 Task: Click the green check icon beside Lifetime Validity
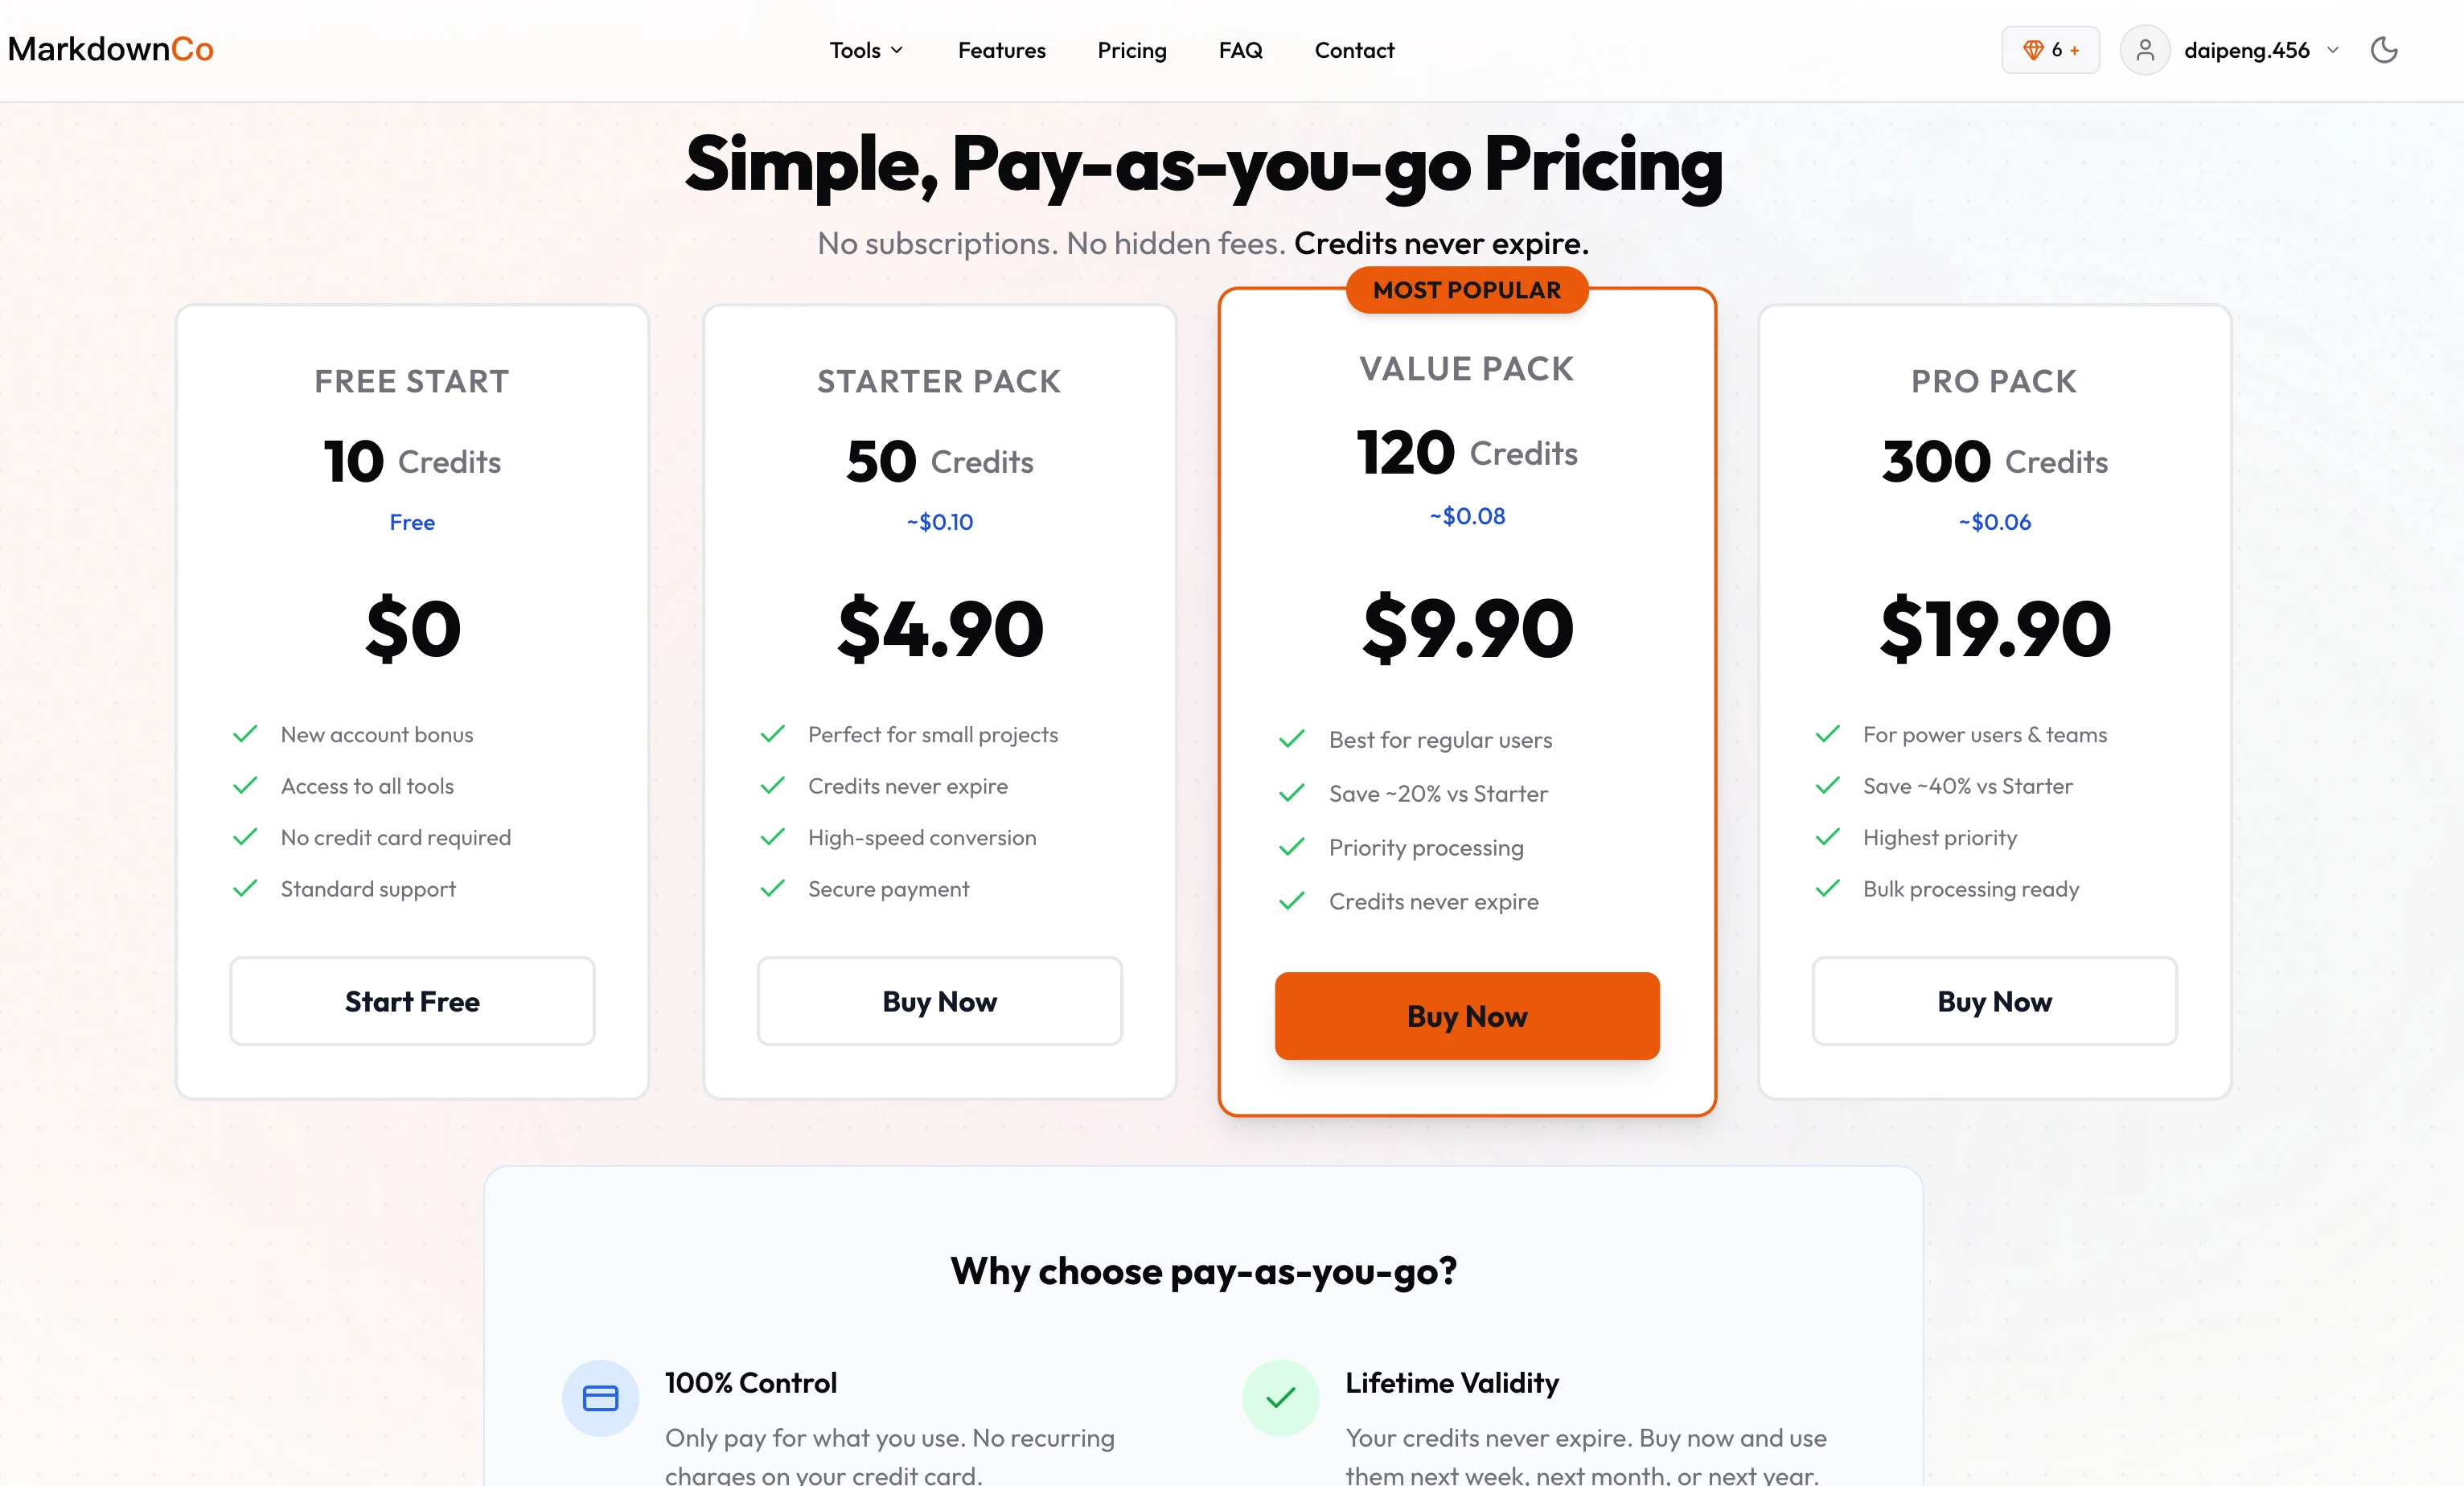(x=1280, y=1398)
